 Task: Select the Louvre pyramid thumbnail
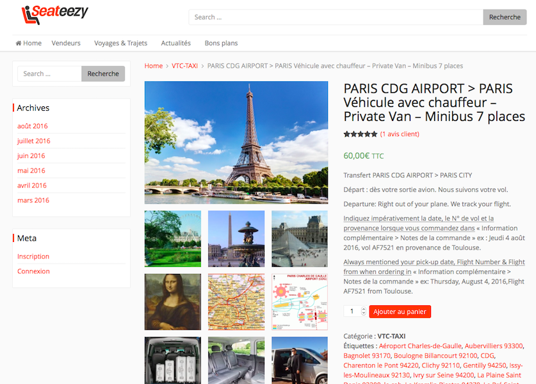point(300,239)
